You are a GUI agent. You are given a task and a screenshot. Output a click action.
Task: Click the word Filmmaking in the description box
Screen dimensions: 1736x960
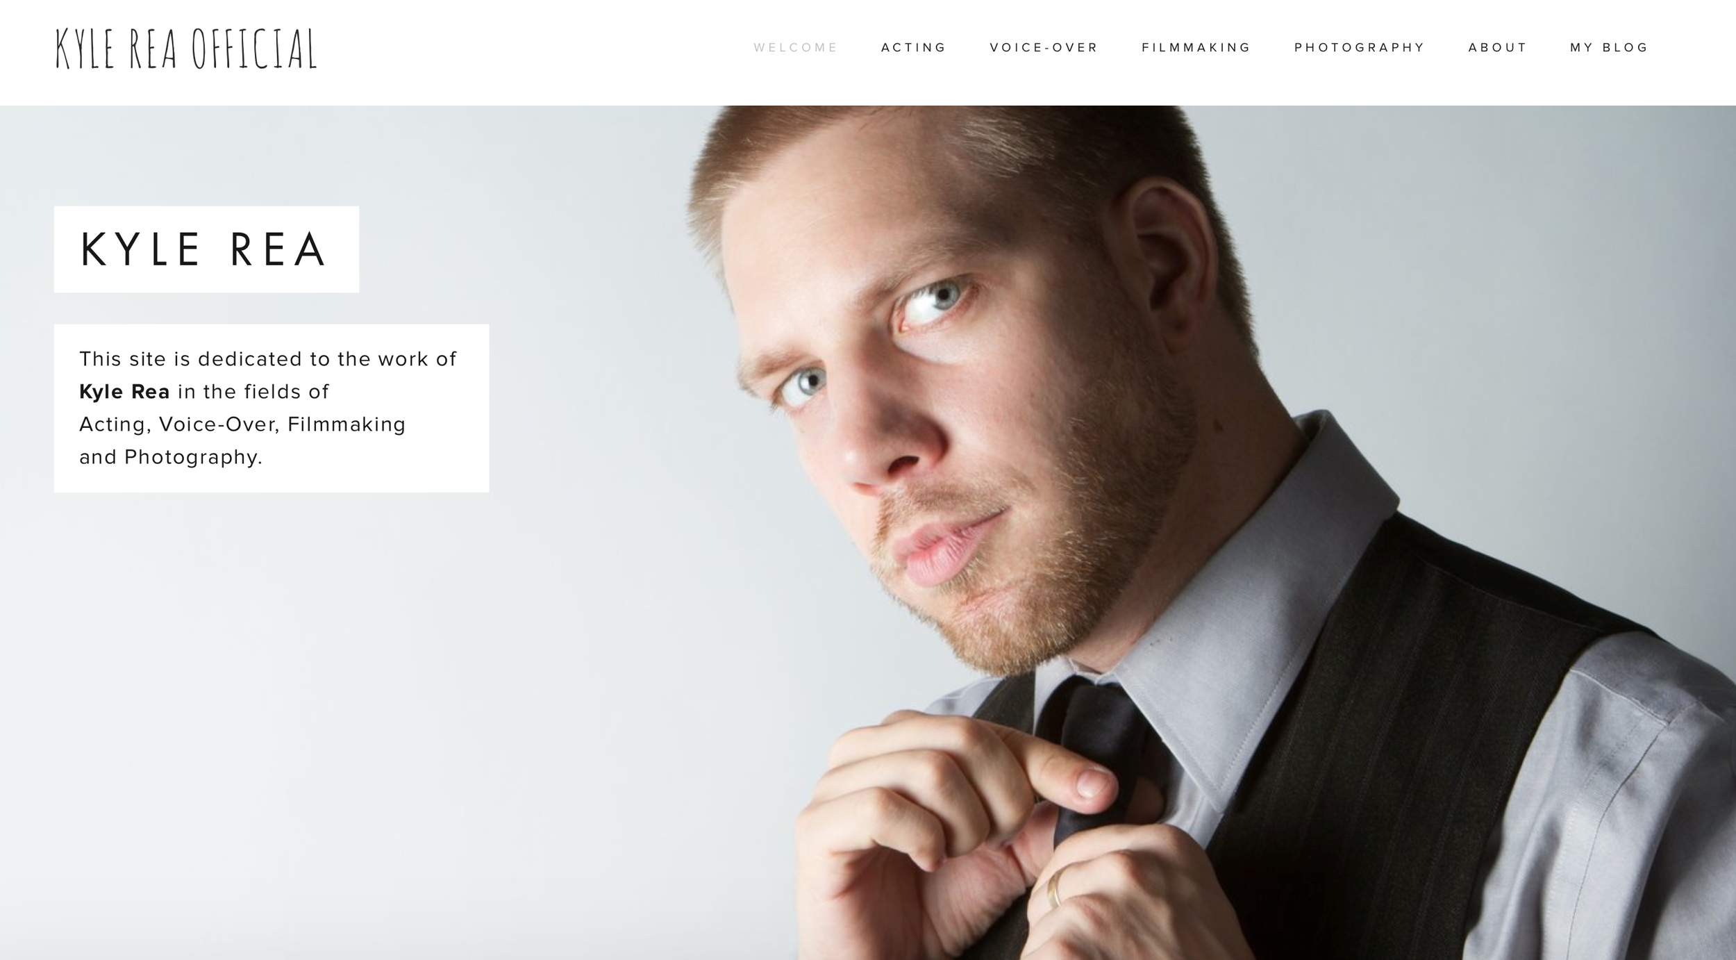347,424
